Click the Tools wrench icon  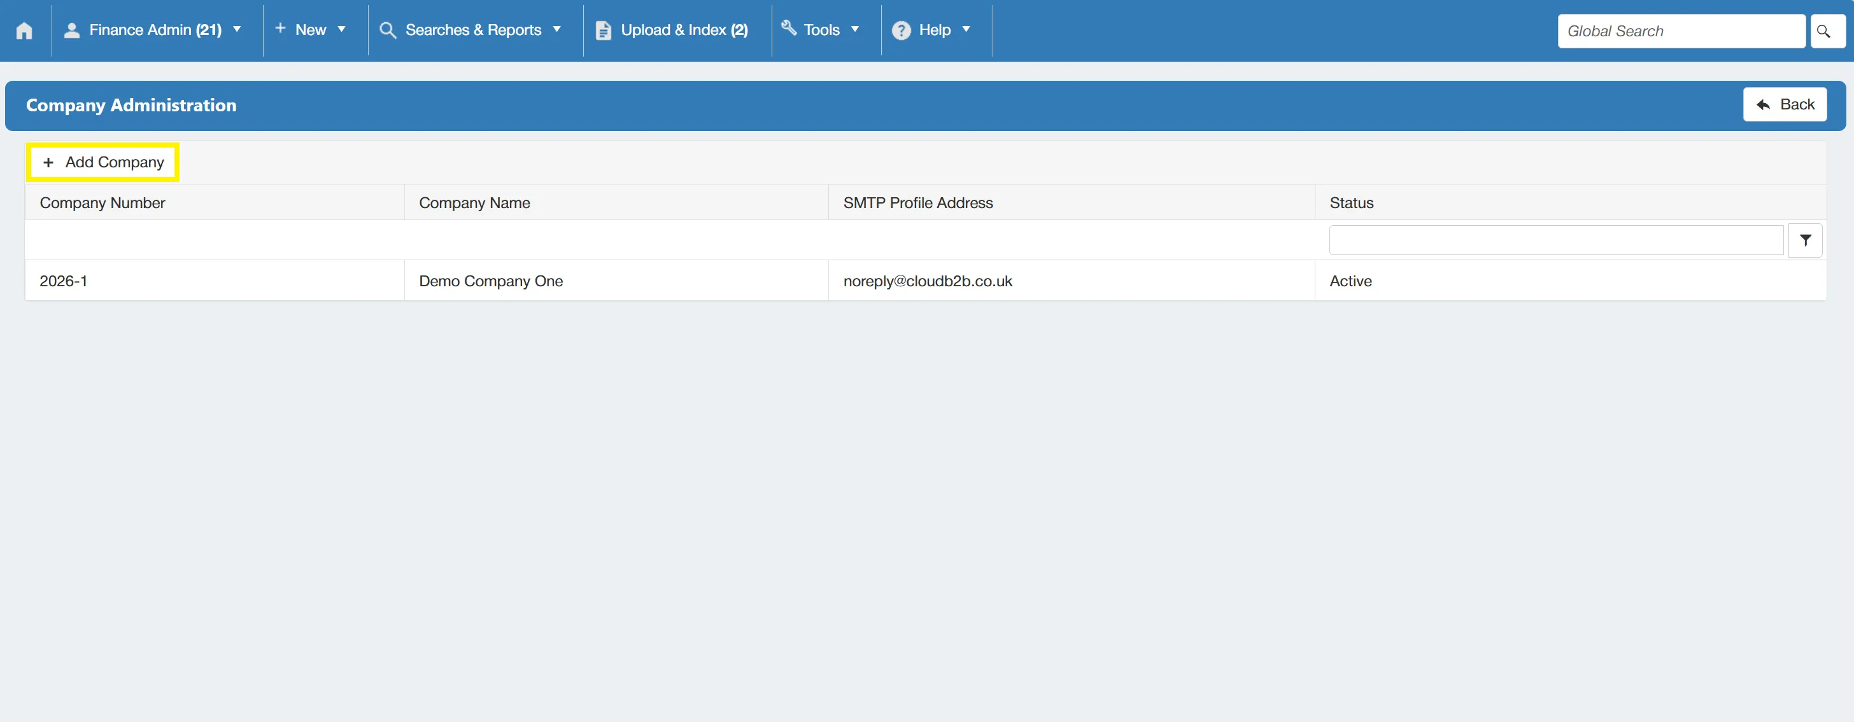(x=789, y=28)
